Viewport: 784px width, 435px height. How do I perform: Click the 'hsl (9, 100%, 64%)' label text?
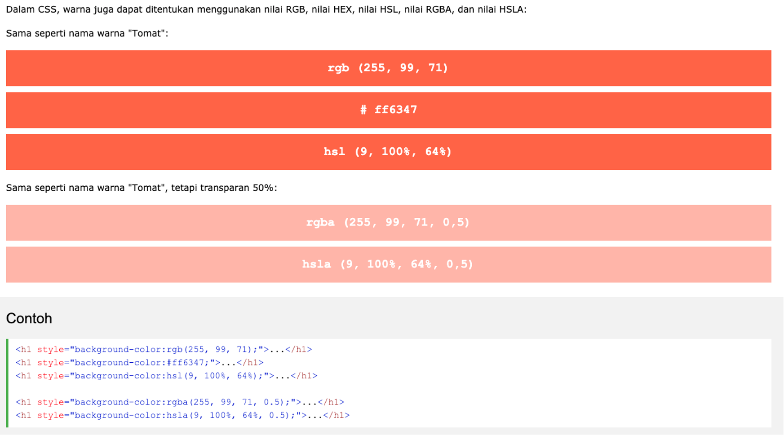(x=388, y=152)
